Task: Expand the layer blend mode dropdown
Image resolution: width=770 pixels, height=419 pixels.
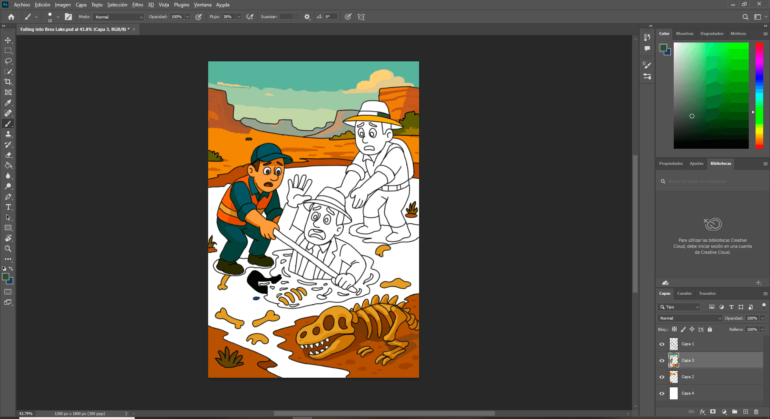Action: 689,318
